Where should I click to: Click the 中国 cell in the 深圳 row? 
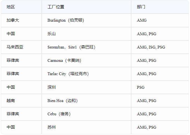click(x=11, y=87)
